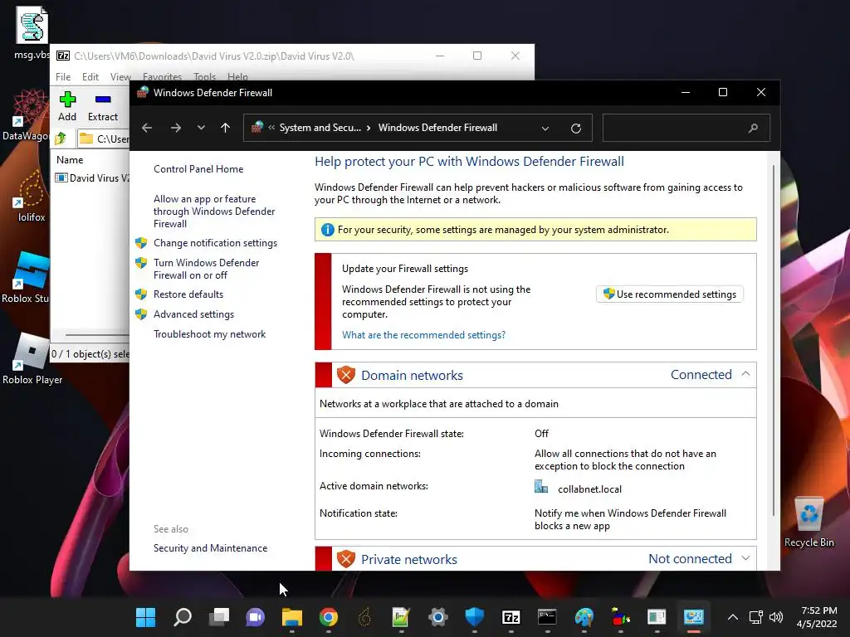
Task: Open Change notification settings
Action: (215, 243)
